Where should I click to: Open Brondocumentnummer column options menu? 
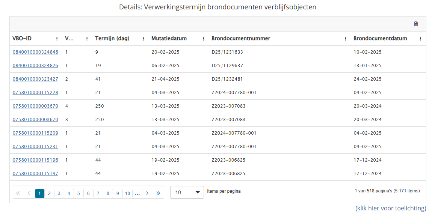point(346,39)
